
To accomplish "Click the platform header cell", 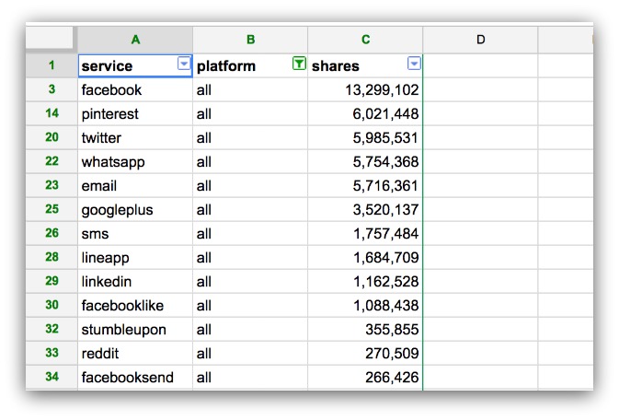I will tap(250, 65).
